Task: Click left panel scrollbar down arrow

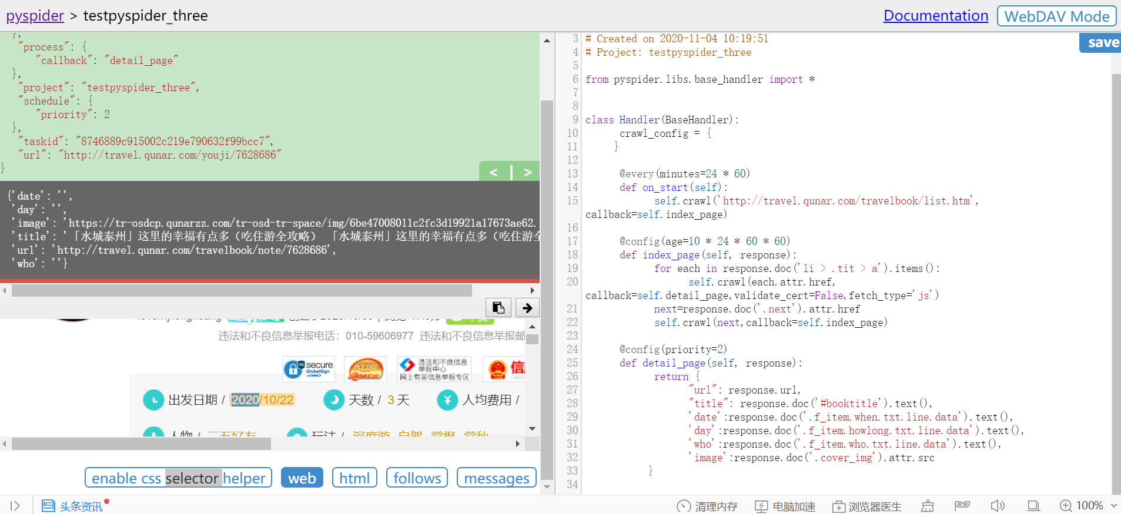Action: (547, 486)
